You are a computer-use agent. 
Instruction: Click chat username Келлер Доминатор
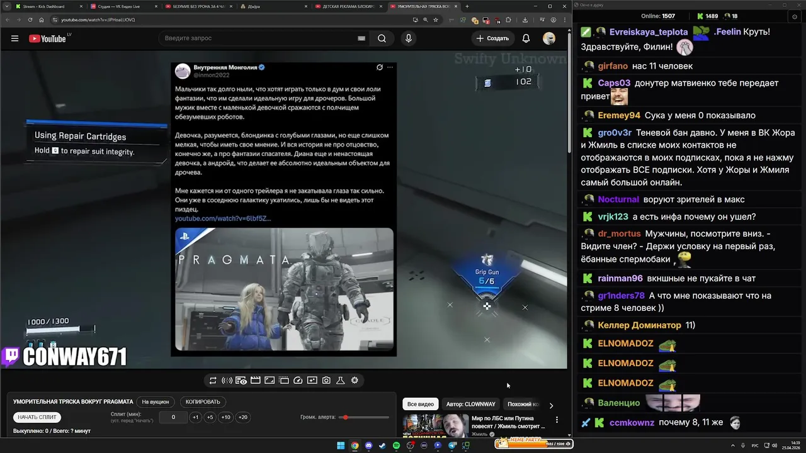tap(639, 325)
